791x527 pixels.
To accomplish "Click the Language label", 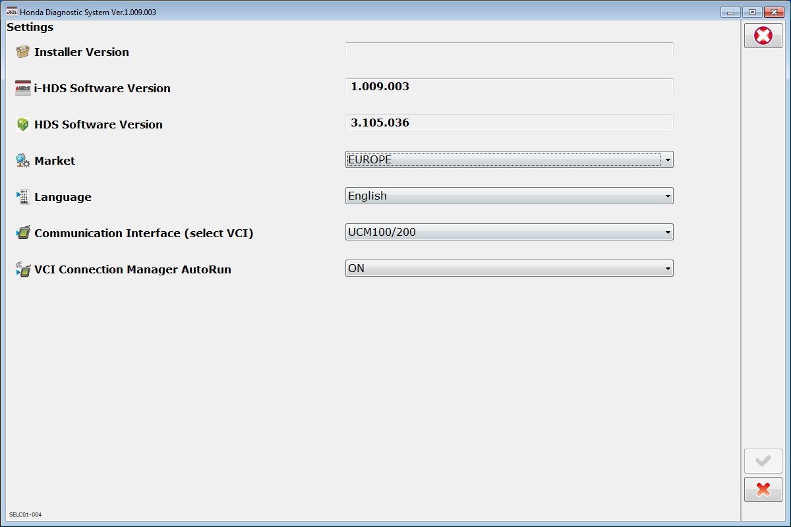I will (x=63, y=197).
